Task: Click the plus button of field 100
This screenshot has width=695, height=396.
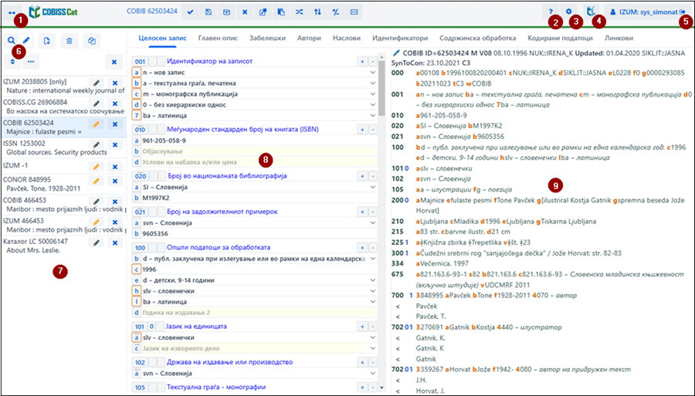Action: click(x=362, y=248)
